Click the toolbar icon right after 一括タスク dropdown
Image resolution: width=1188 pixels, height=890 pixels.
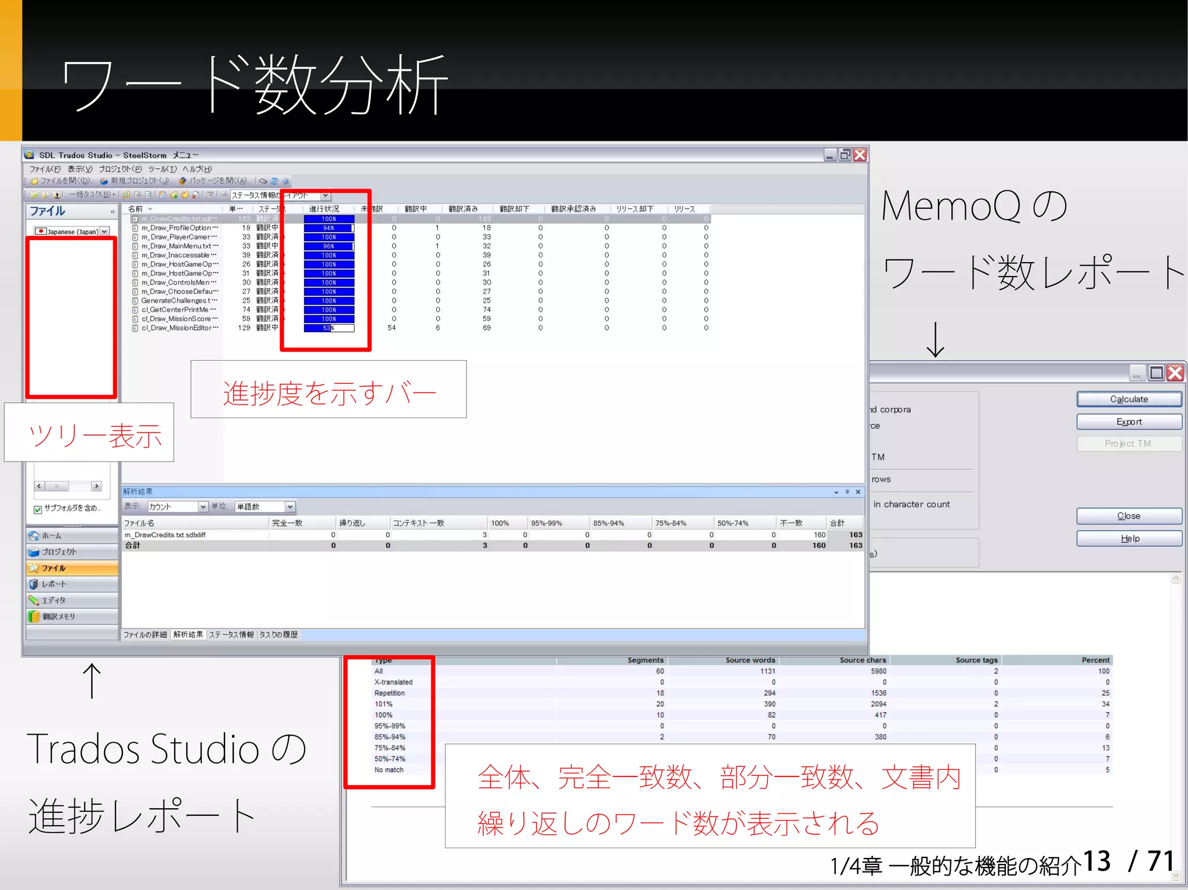pyautogui.click(x=126, y=195)
